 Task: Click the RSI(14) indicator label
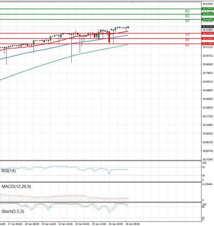pyautogui.click(x=9, y=171)
